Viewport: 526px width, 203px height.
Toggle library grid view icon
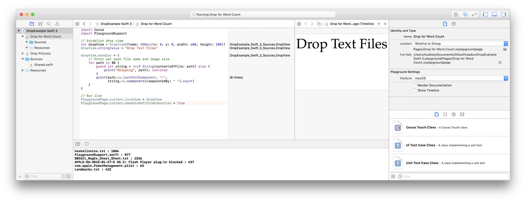(393, 176)
